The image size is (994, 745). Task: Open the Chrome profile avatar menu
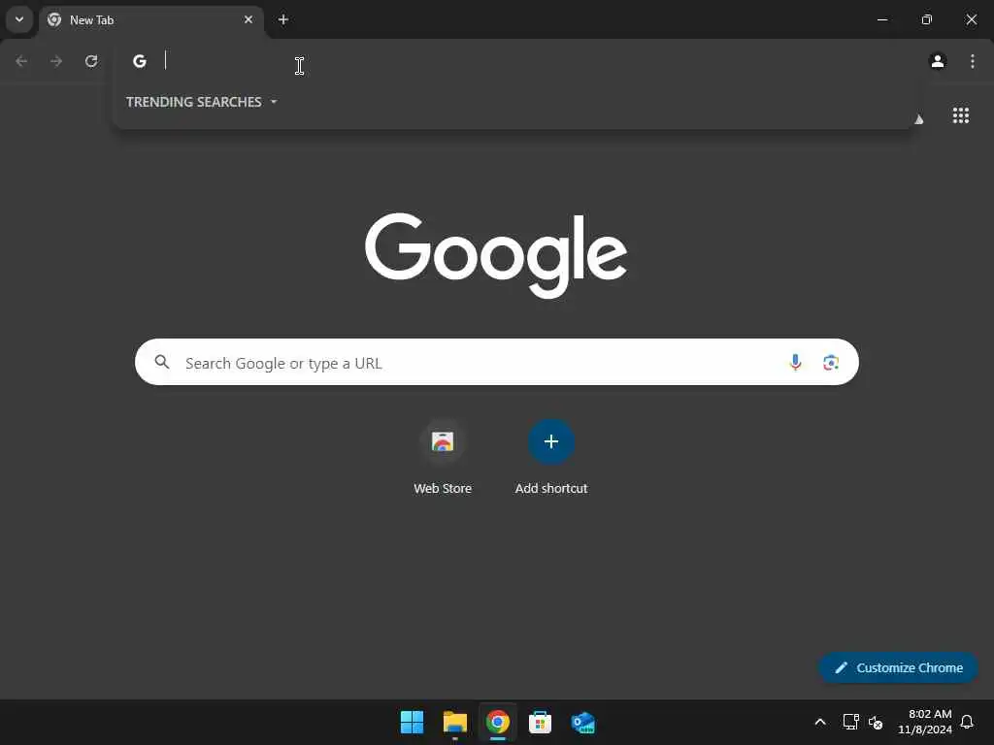(x=938, y=61)
